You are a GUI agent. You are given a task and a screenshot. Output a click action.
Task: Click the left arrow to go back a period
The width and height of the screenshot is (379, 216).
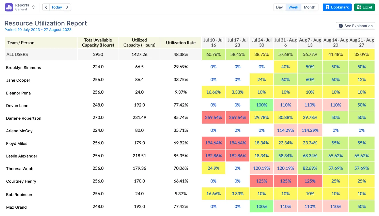[x=46, y=7]
